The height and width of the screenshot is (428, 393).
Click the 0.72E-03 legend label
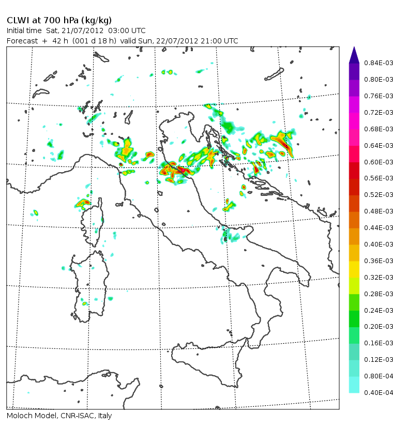[x=379, y=113]
